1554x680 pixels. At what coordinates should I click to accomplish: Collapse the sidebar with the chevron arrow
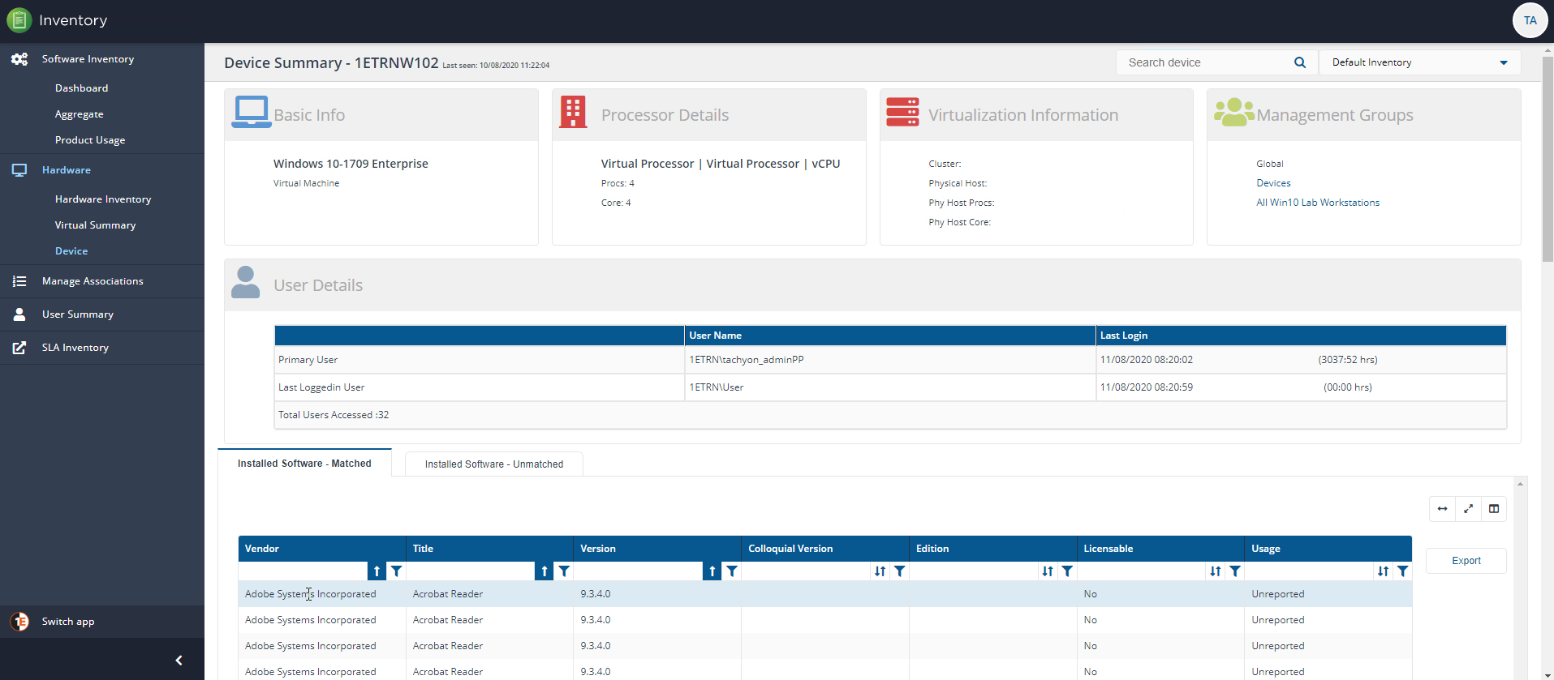[179, 661]
